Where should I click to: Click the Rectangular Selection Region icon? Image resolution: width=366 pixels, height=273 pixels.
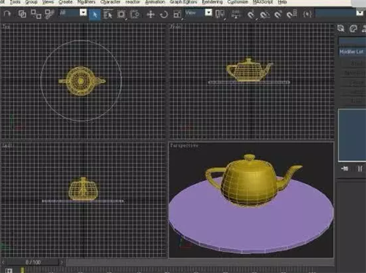121,15
